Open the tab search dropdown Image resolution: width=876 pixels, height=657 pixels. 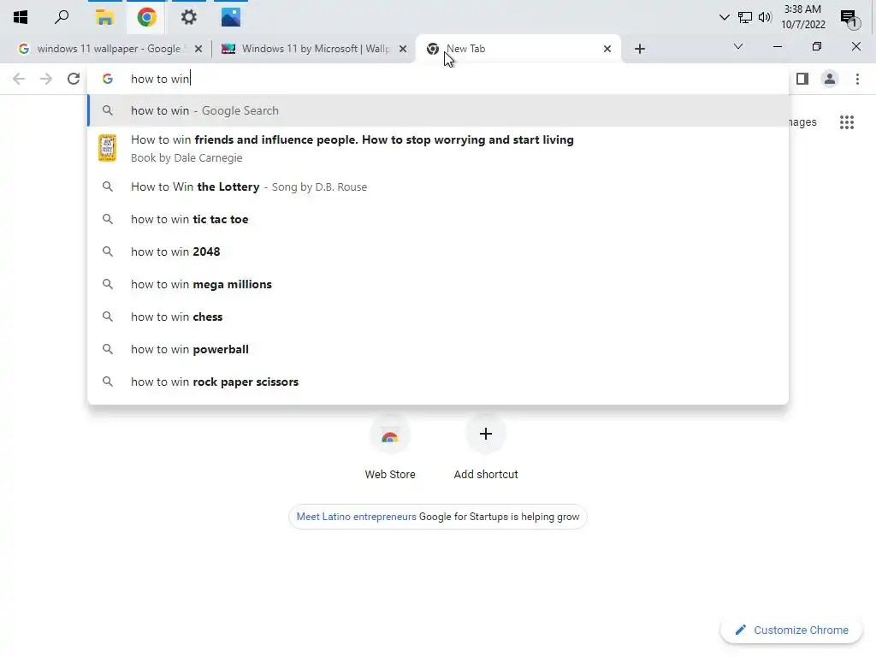point(738,46)
